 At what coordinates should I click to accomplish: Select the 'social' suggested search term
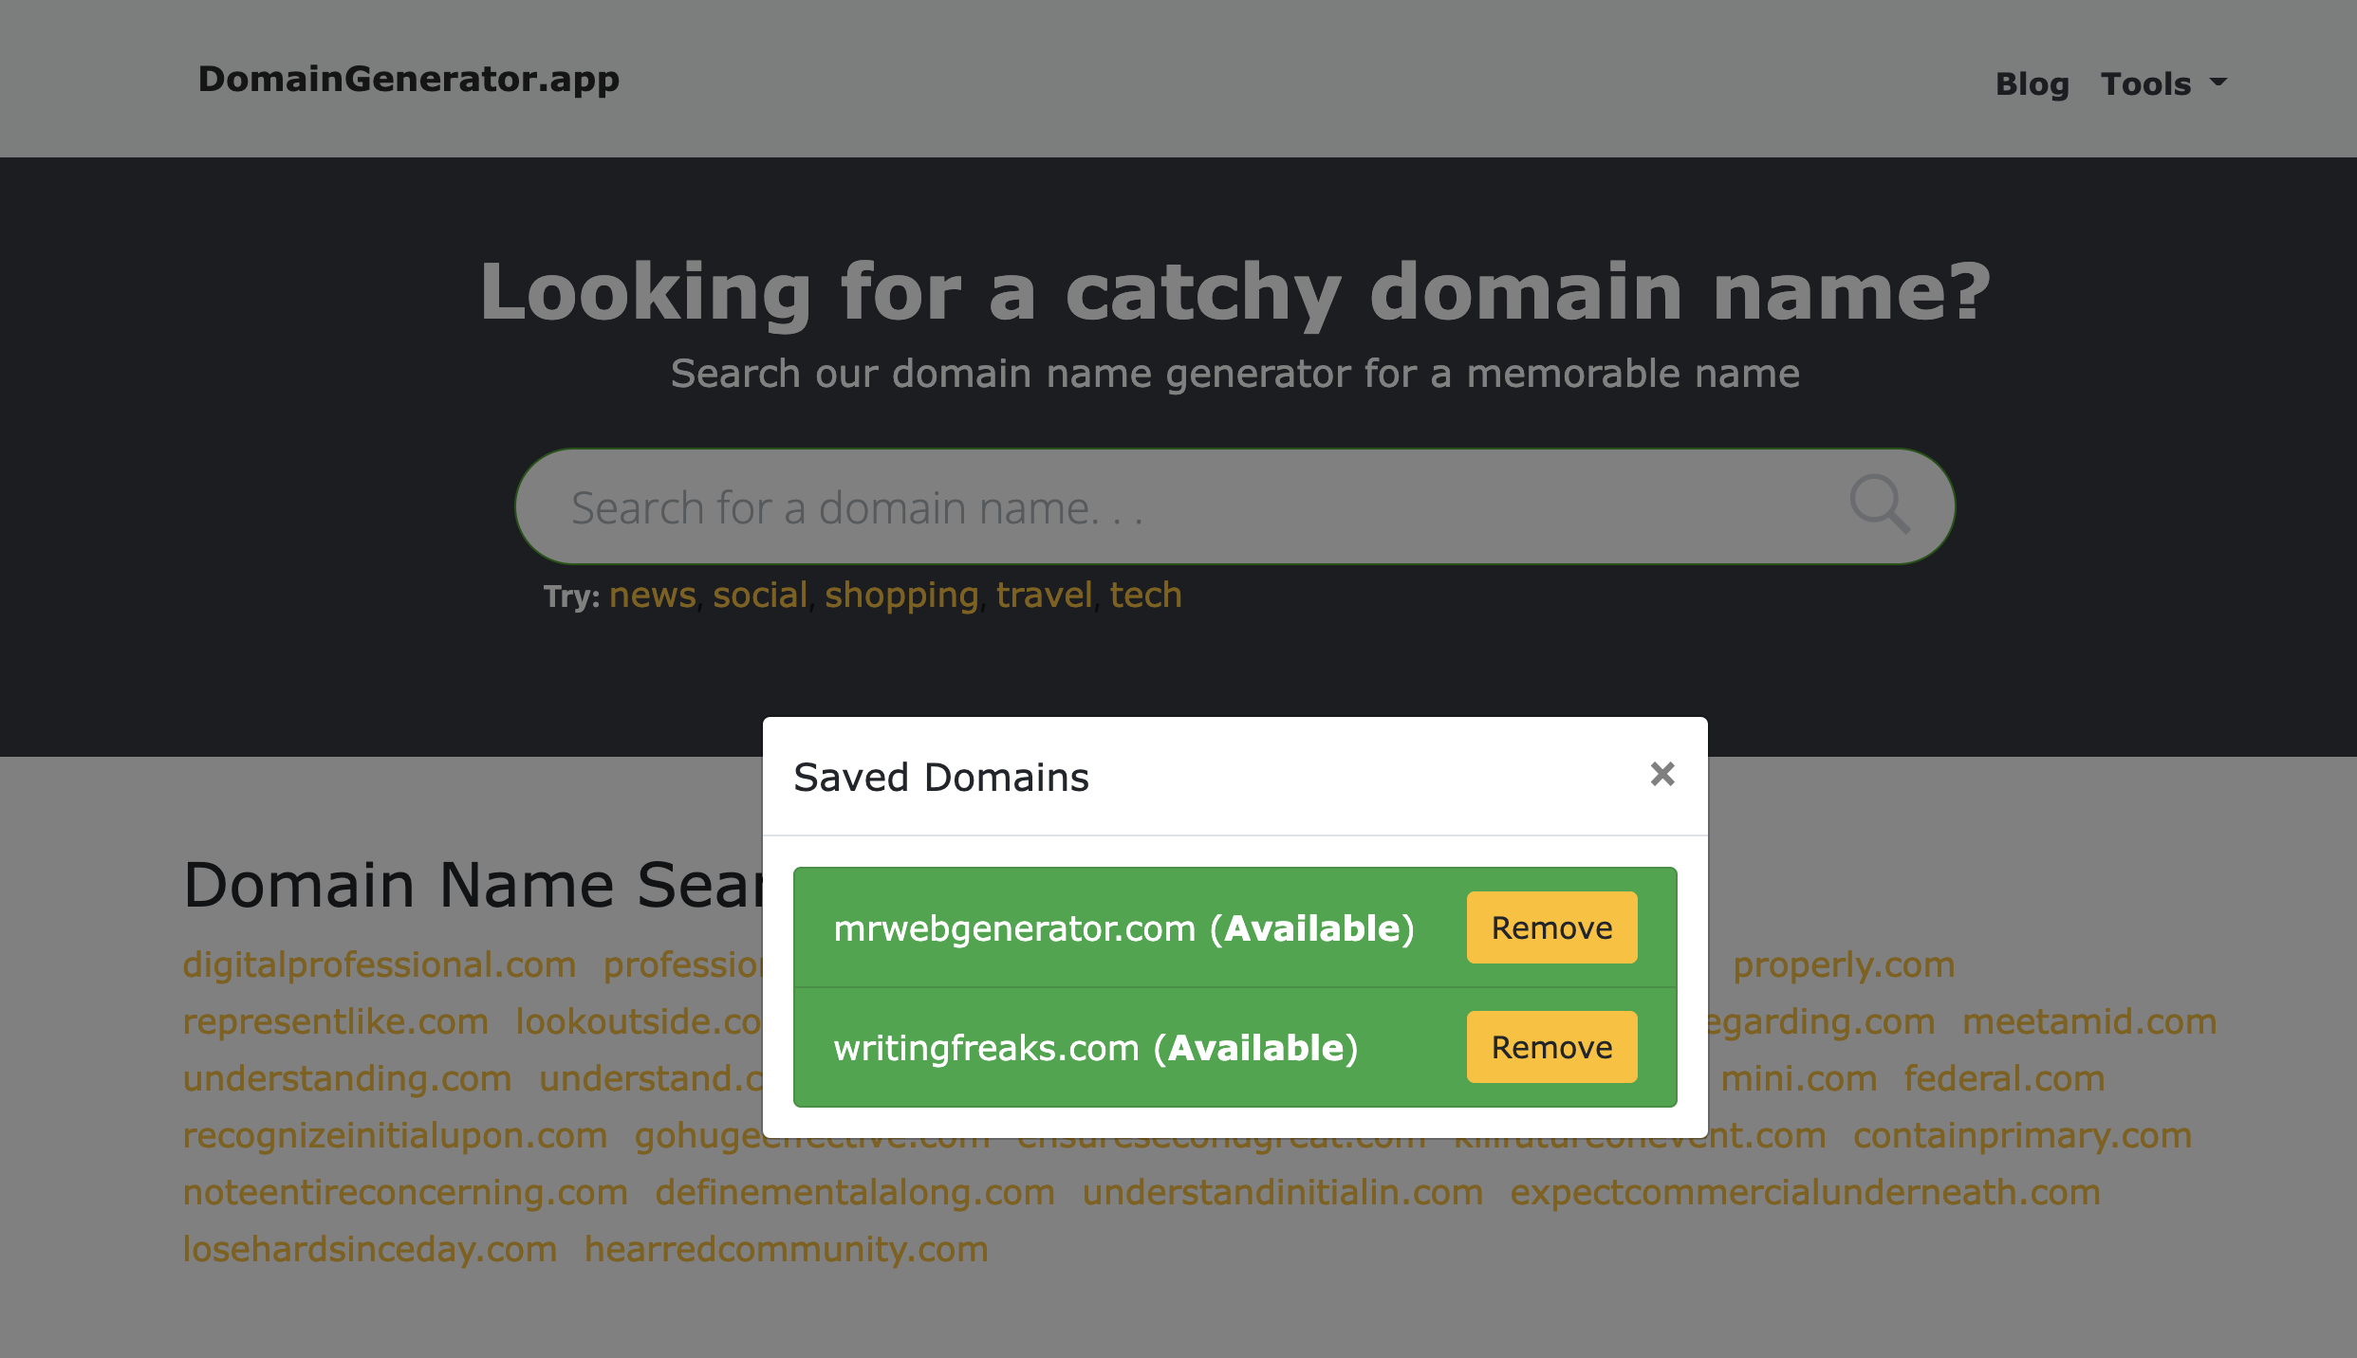point(760,595)
